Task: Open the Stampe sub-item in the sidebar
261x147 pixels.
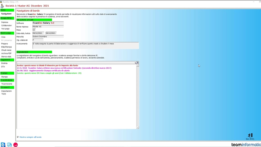Action: click(4, 77)
